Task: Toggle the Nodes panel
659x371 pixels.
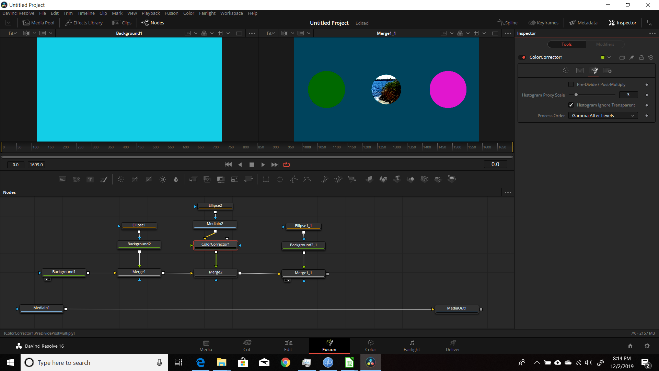Action: pyautogui.click(x=153, y=23)
